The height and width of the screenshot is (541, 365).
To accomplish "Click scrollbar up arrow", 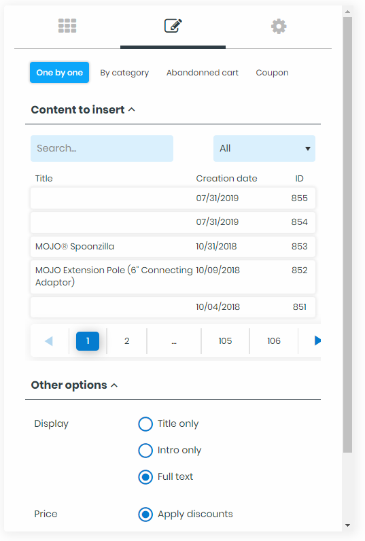I will (x=347, y=12).
